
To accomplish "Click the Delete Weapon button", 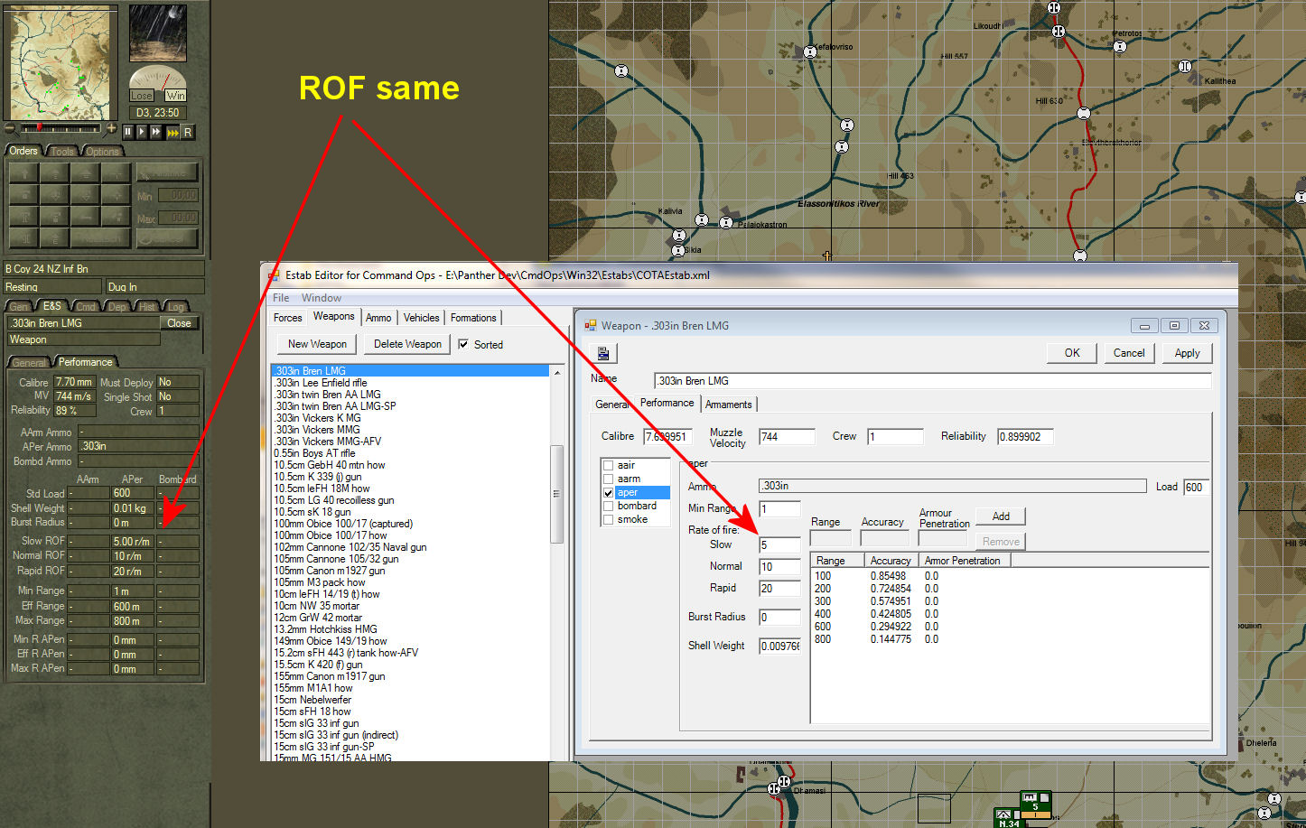I will [x=407, y=344].
